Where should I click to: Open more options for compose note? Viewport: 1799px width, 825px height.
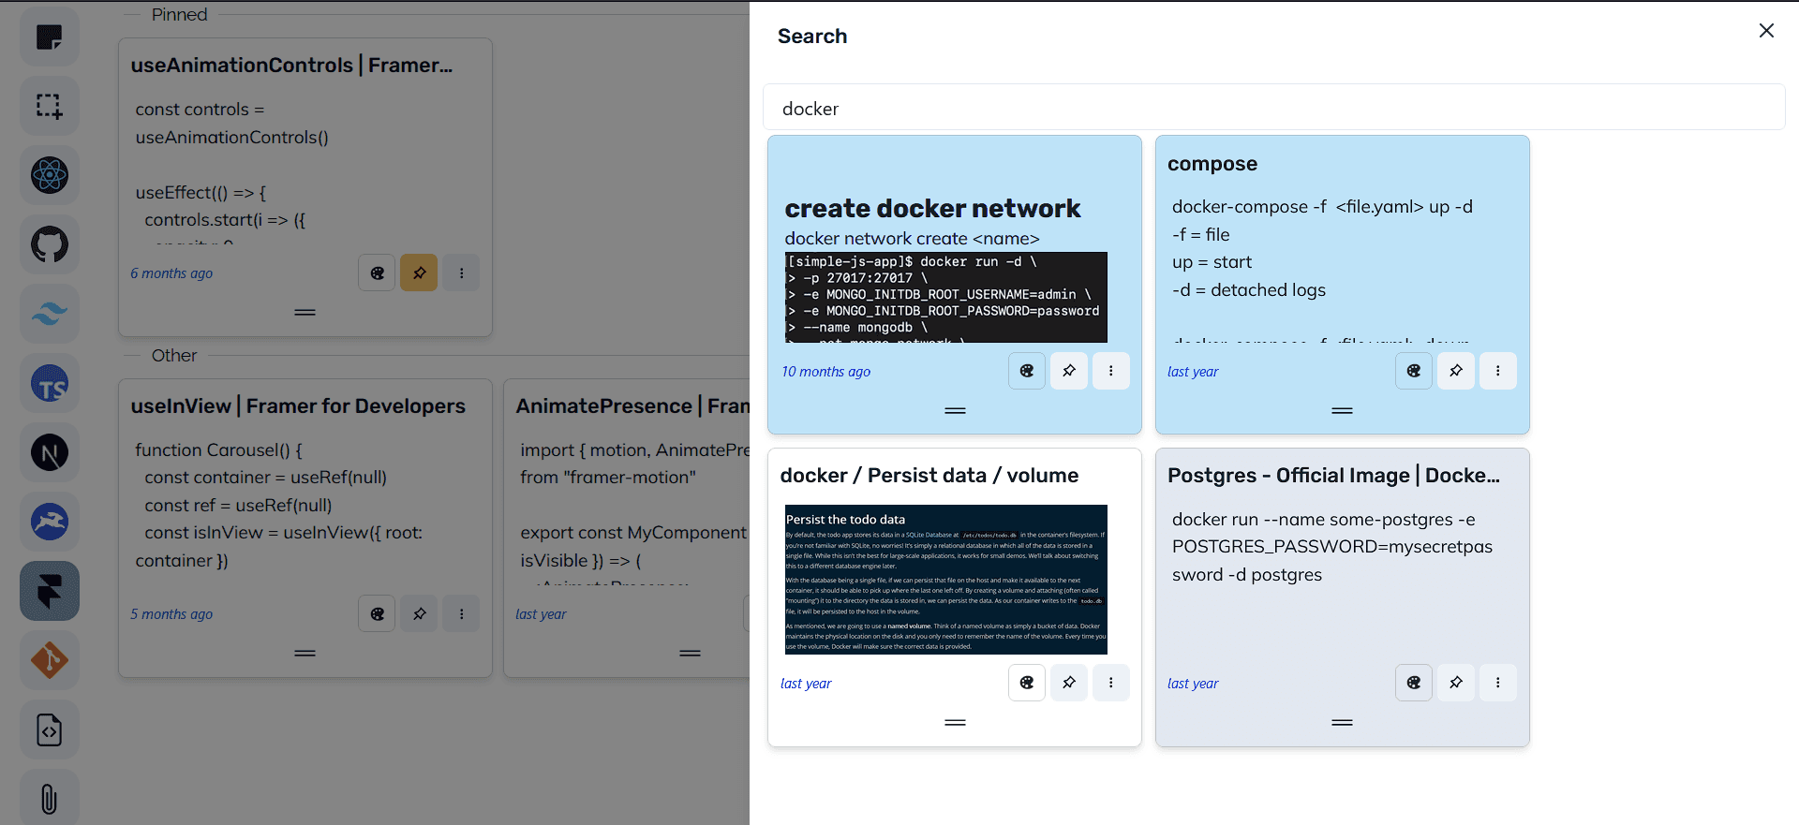pyautogui.click(x=1498, y=371)
